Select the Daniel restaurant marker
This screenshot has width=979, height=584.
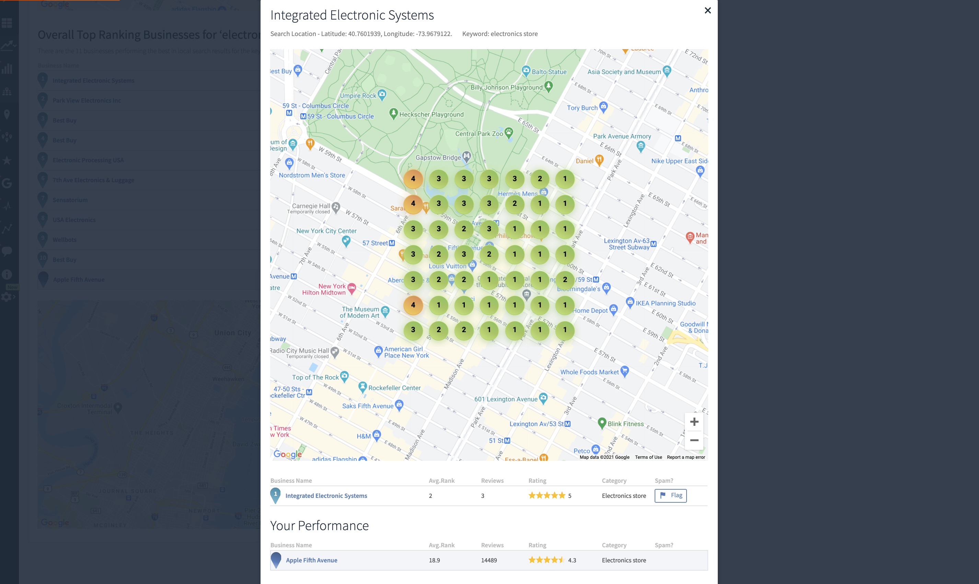pos(599,160)
